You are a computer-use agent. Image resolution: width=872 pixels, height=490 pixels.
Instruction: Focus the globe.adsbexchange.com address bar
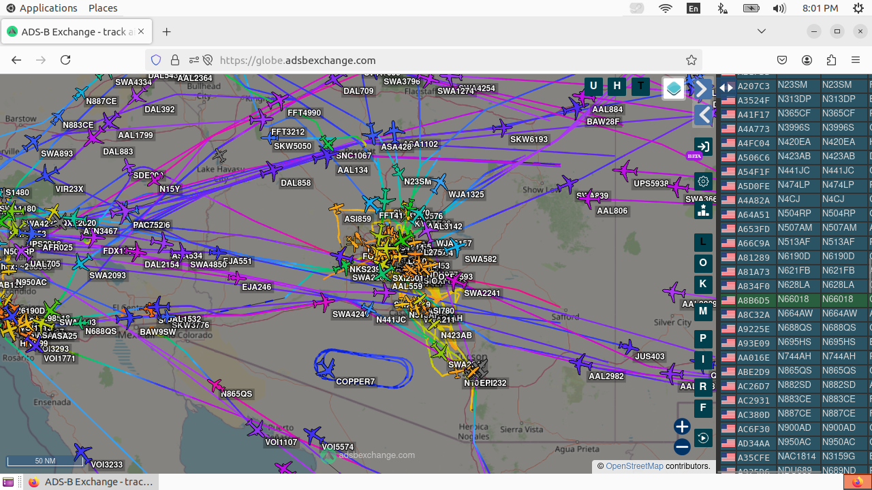(x=450, y=60)
